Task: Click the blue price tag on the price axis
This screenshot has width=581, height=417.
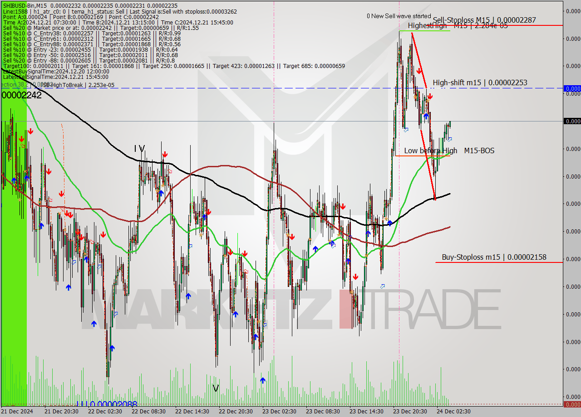Action: pos(572,88)
